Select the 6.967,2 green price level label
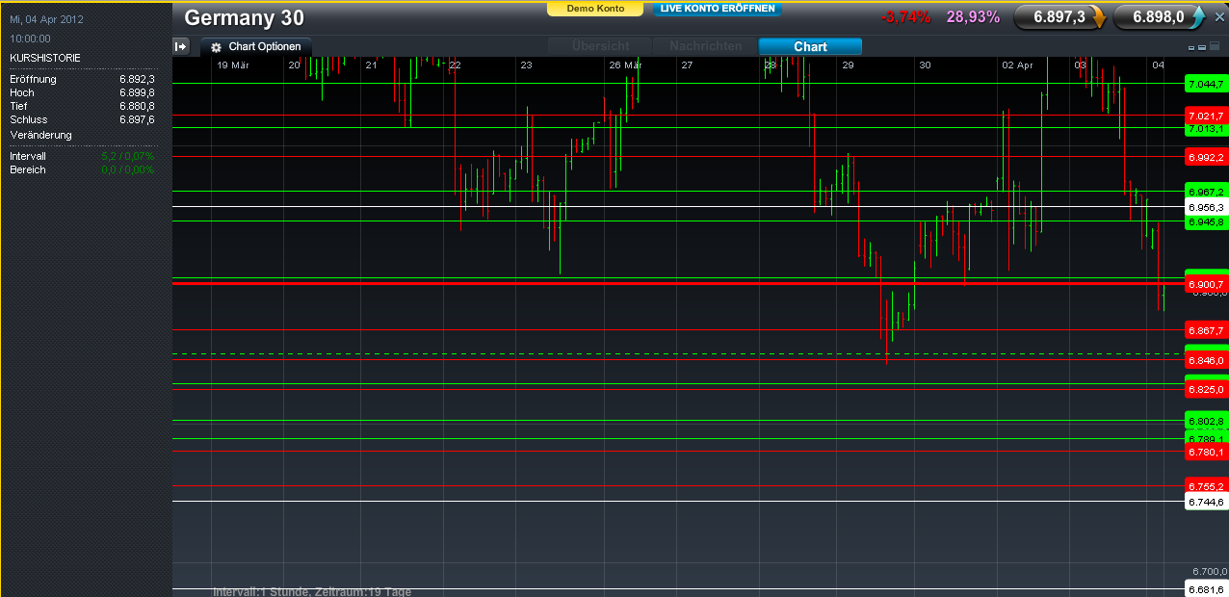1229x597 pixels. click(1206, 191)
